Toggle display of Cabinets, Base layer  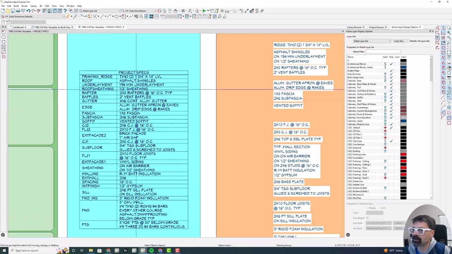point(391,81)
